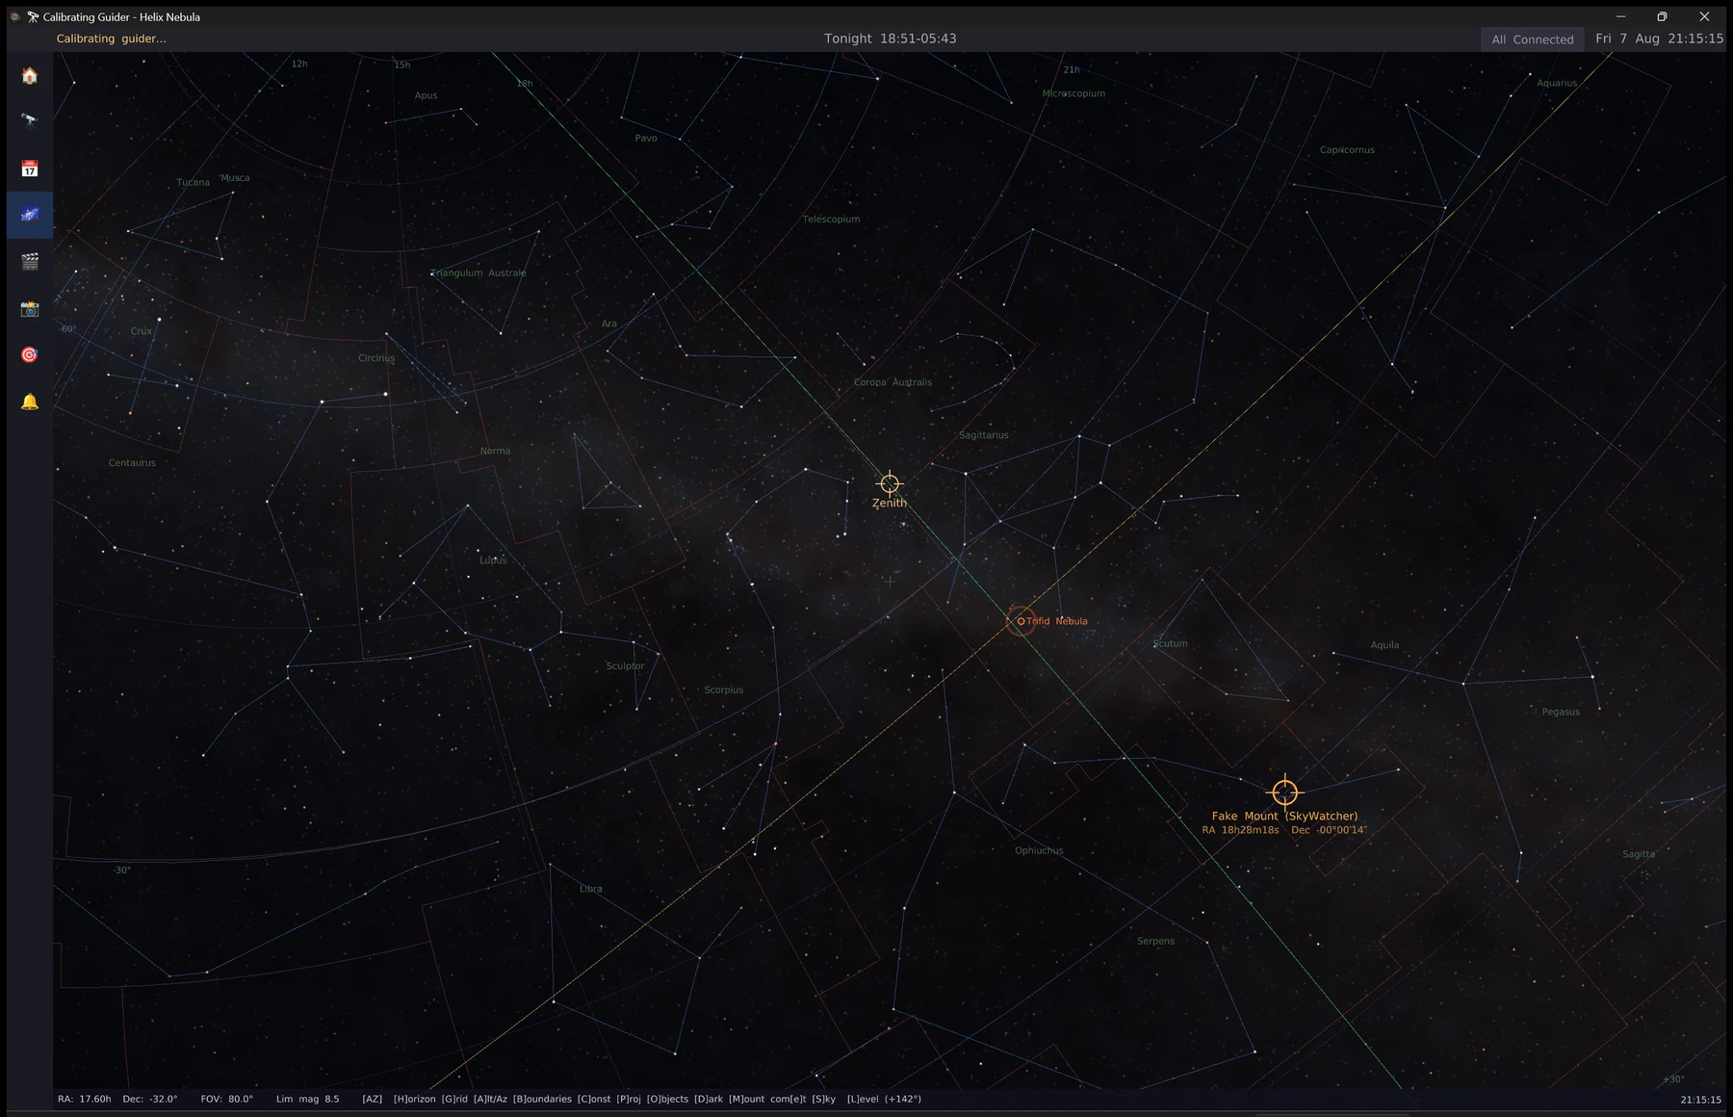Image resolution: width=1733 pixels, height=1117 pixels.
Task: Click the RA: 17.60h readout
Action: 85,1099
